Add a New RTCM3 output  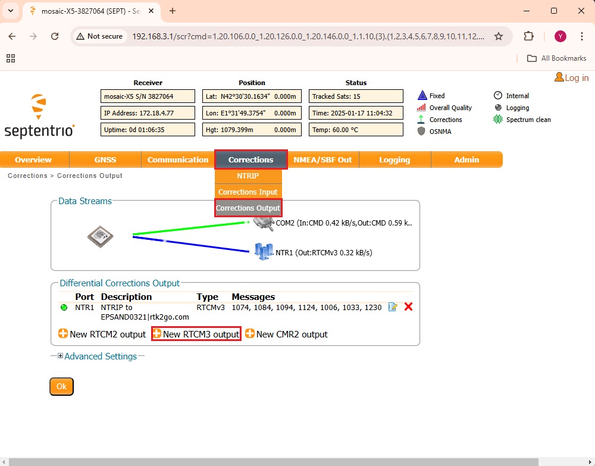pyautogui.click(x=196, y=334)
